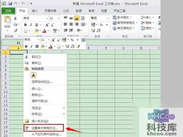The height and width of the screenshot is (137, 183).
Task: Open the File tab
Action: coord(8,11)
